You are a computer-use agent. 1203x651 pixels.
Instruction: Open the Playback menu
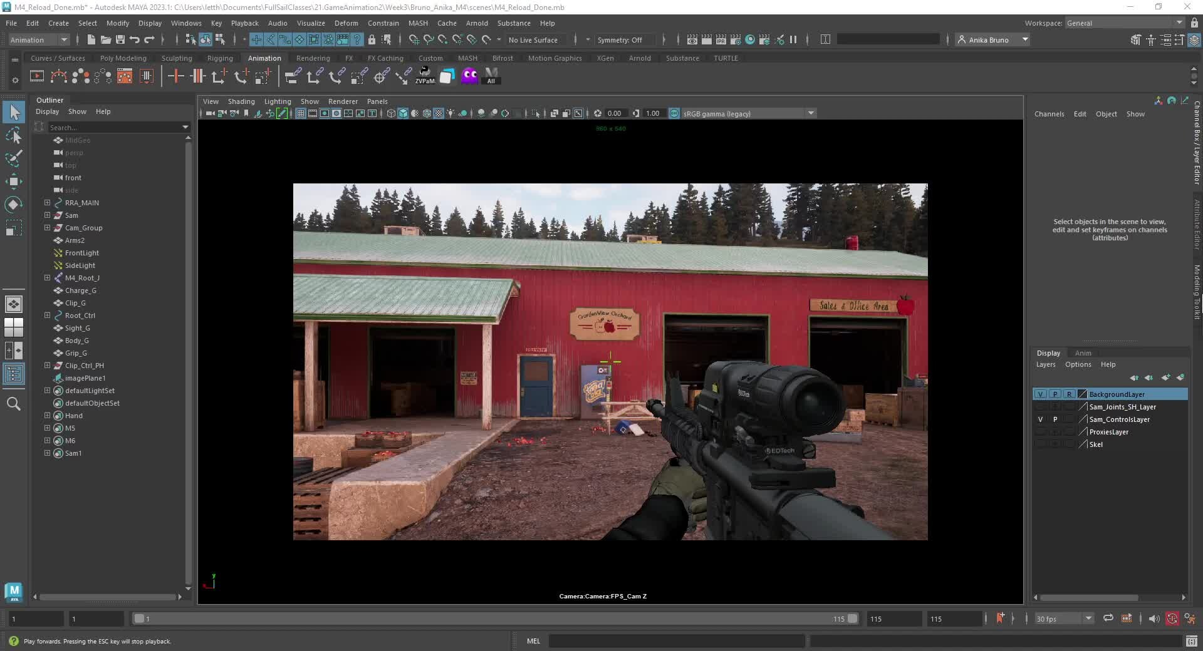pyautogui.click(x=244, y=23)
